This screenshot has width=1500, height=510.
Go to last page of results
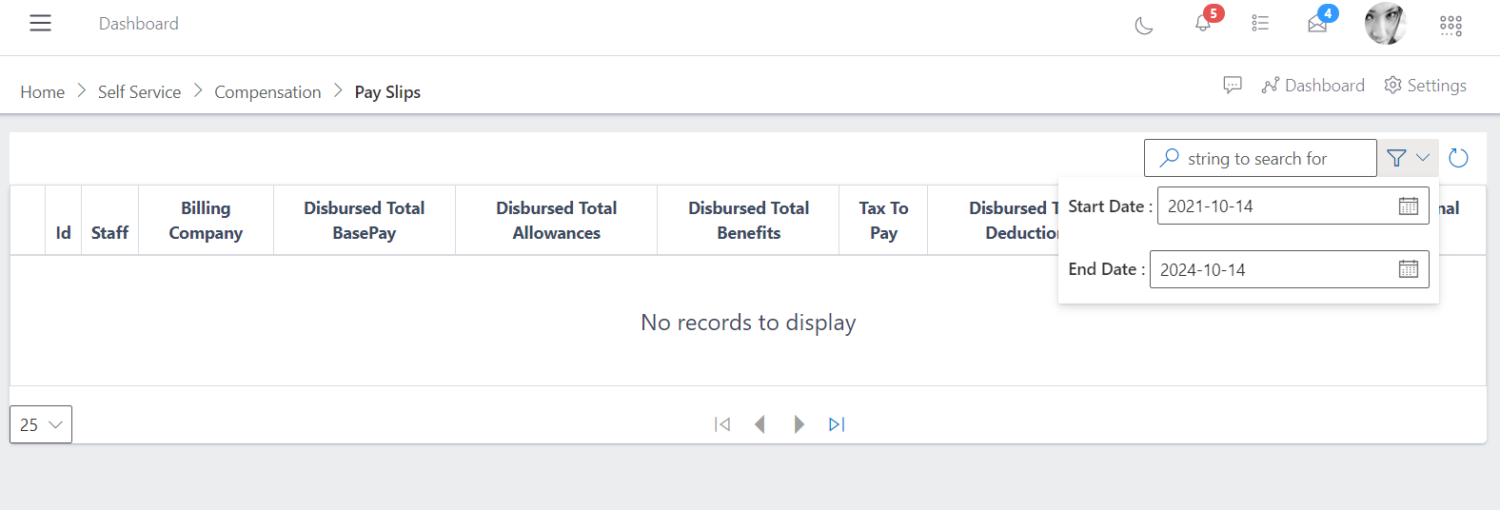837,424
